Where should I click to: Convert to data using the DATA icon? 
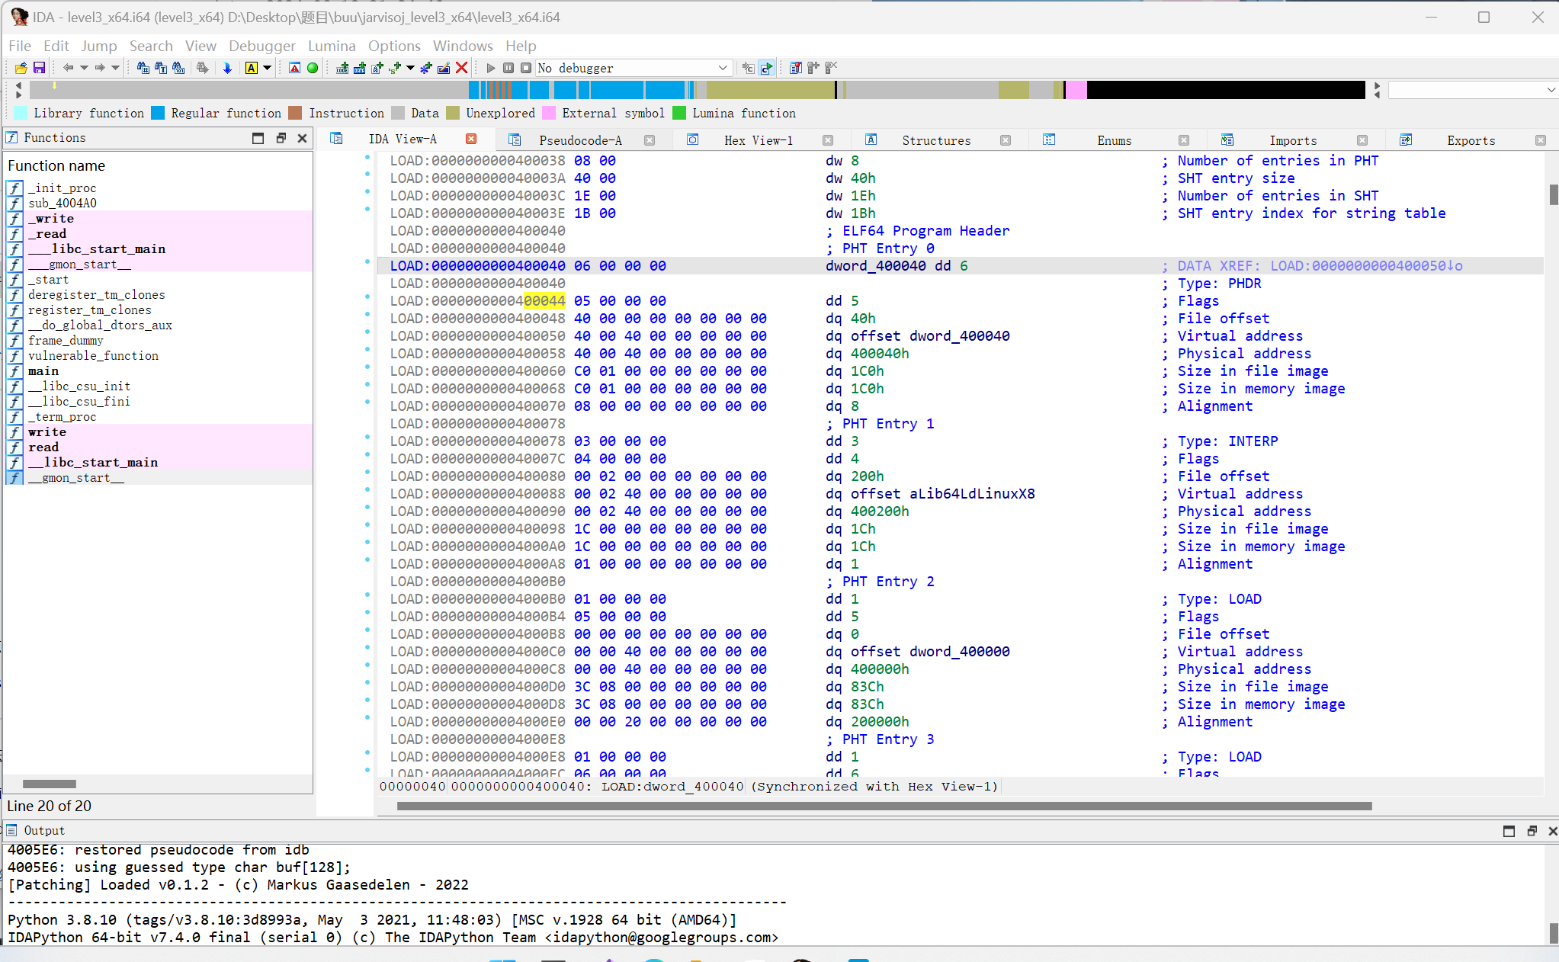click(x=360, y=68)
